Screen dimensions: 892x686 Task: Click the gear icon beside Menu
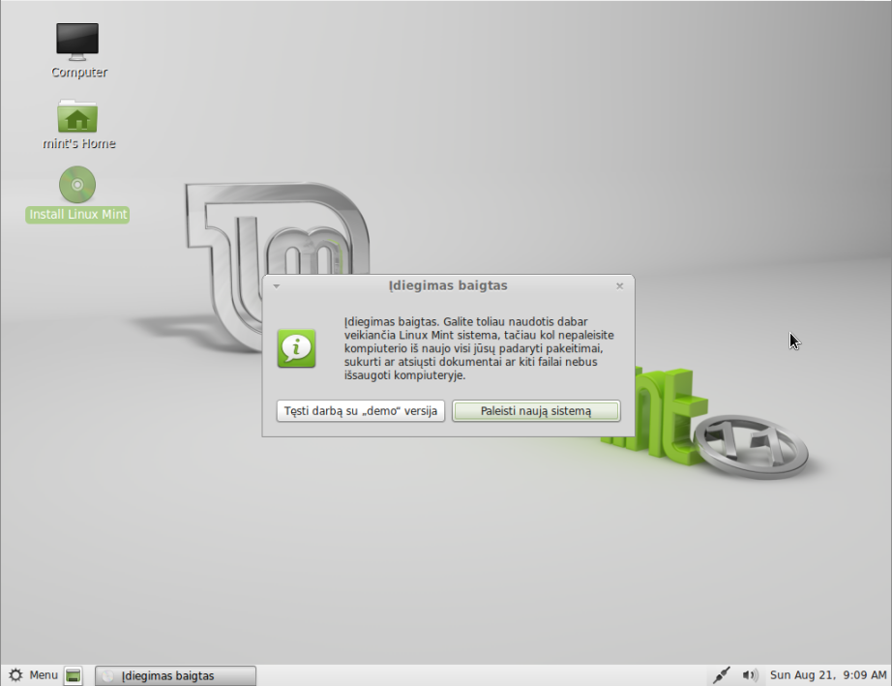15,675
